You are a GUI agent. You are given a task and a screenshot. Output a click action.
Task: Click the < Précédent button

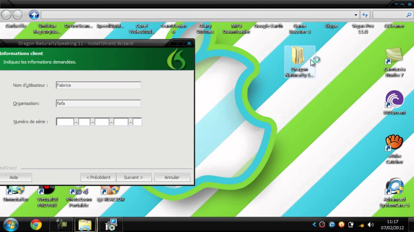point(98,177)
